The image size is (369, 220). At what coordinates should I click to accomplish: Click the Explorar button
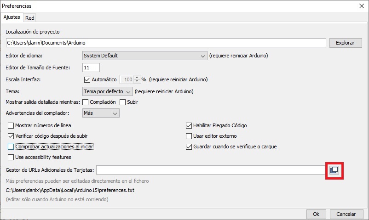tap(346, 43)
